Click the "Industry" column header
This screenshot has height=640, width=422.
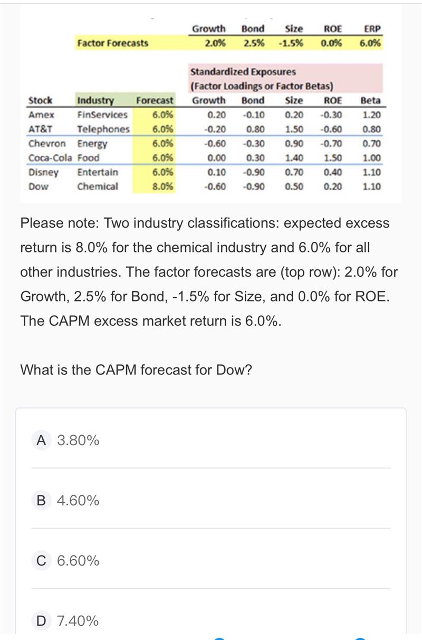coord(95,100)
